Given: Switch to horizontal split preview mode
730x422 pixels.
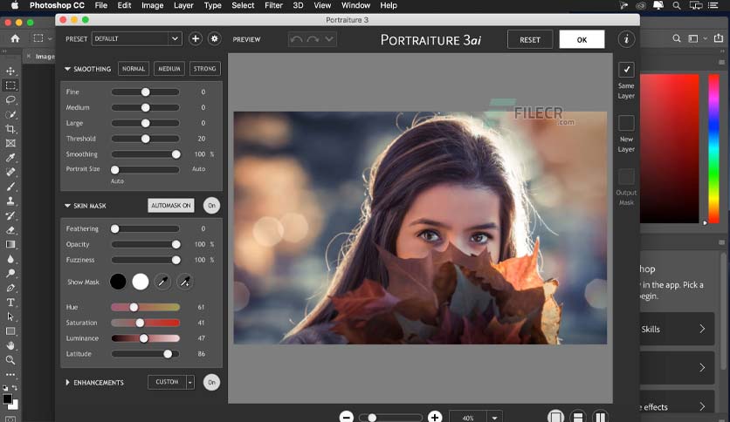Looking at the screenshot, I should pyautogui.click(x=578, y=417).
